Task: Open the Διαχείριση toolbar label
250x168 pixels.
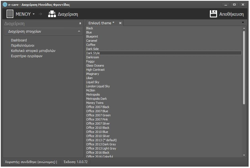Action: pyautogui.click(x=68, y=14)
